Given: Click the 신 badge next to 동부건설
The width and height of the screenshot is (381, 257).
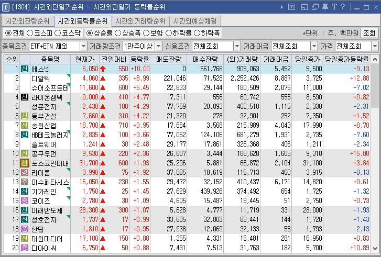Looking at the screenshot, I should click(24, 116).
